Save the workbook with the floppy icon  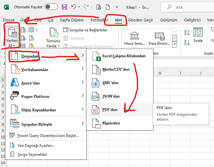(64, 7)
